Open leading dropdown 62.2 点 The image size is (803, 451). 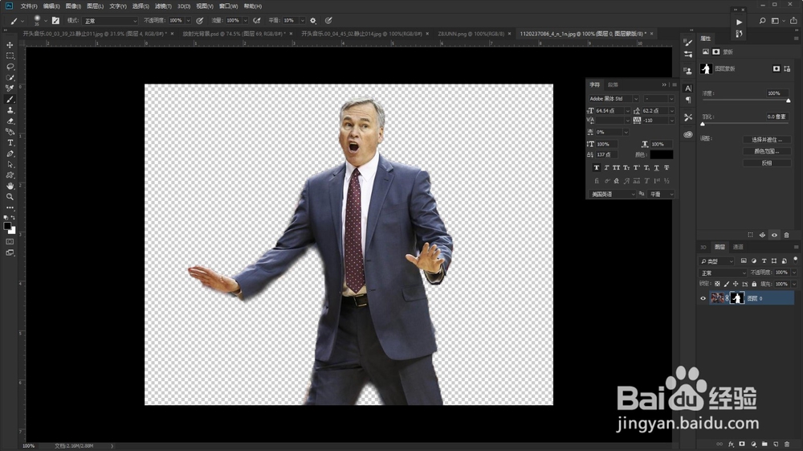658,111
